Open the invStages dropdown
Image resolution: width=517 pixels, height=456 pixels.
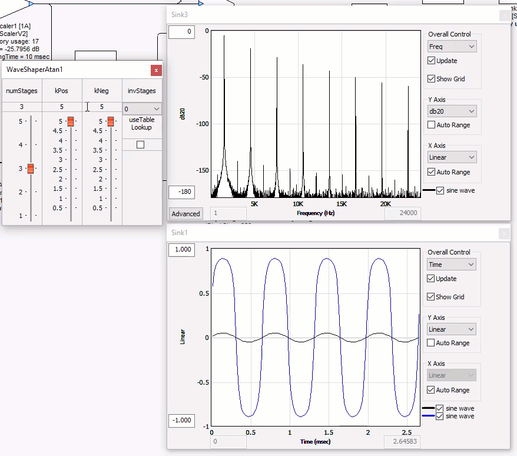click(142, 109)
